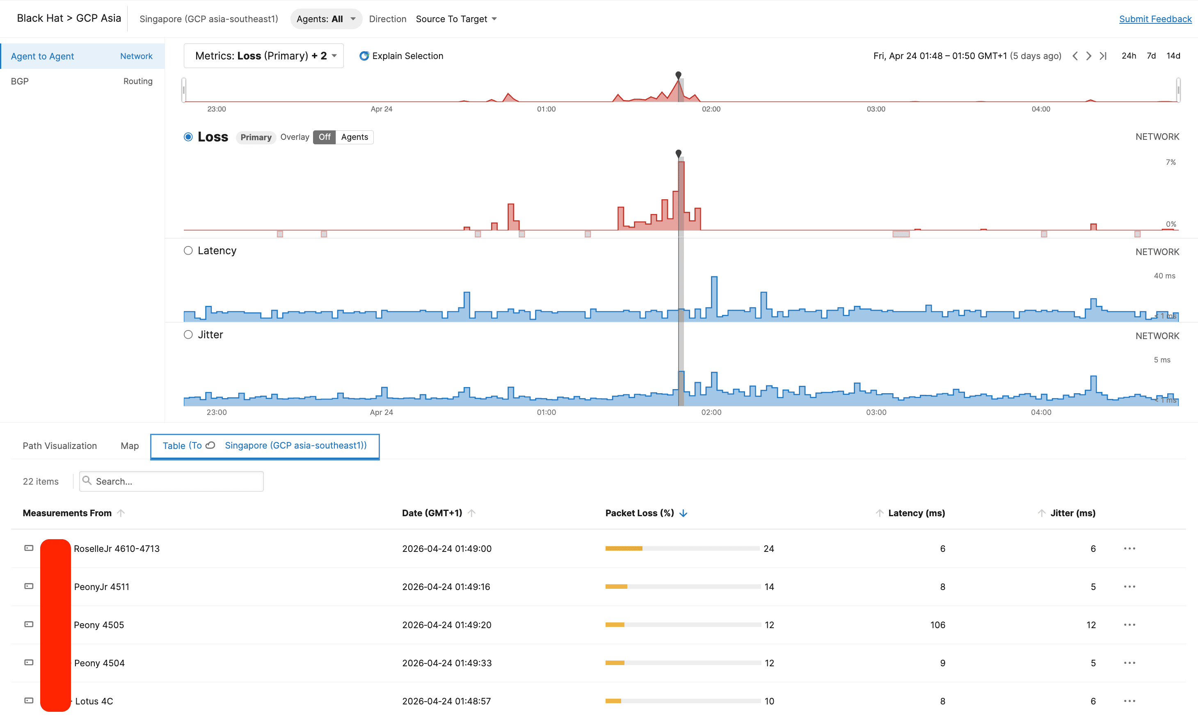The height and width of the screenshot is (720, 1198).
Task: Open more options for RoselleJr 4610-4713 row
Action: pos(1129,548)
